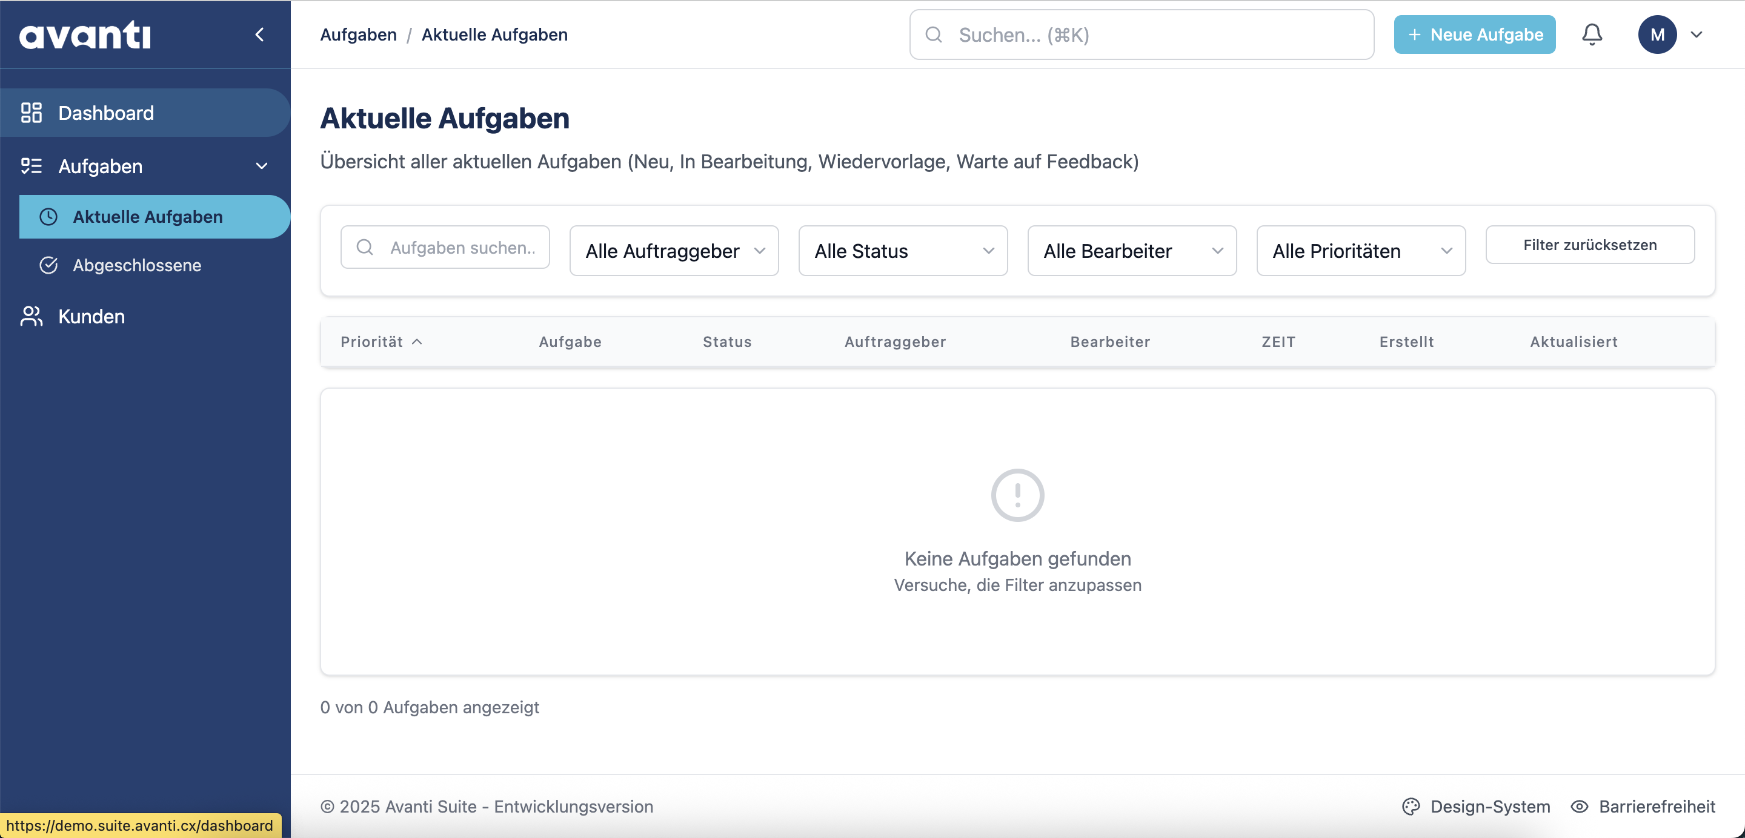
Task: Collapse the sidebar with arrow icon
Action: 259,35
